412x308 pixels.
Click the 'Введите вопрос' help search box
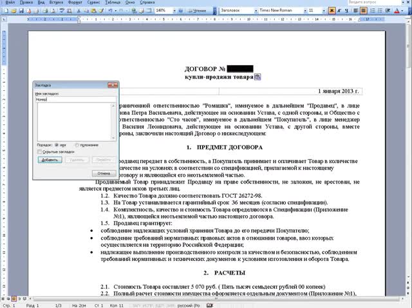373,3
